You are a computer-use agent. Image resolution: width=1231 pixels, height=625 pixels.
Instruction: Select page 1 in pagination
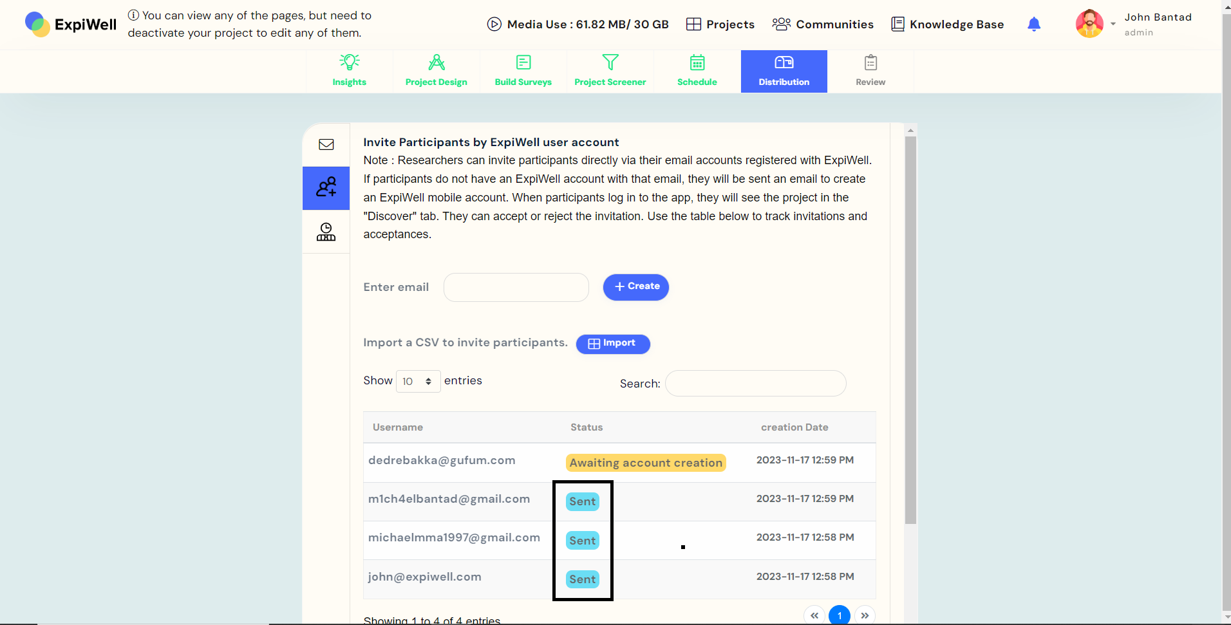(x=840, y=616)
